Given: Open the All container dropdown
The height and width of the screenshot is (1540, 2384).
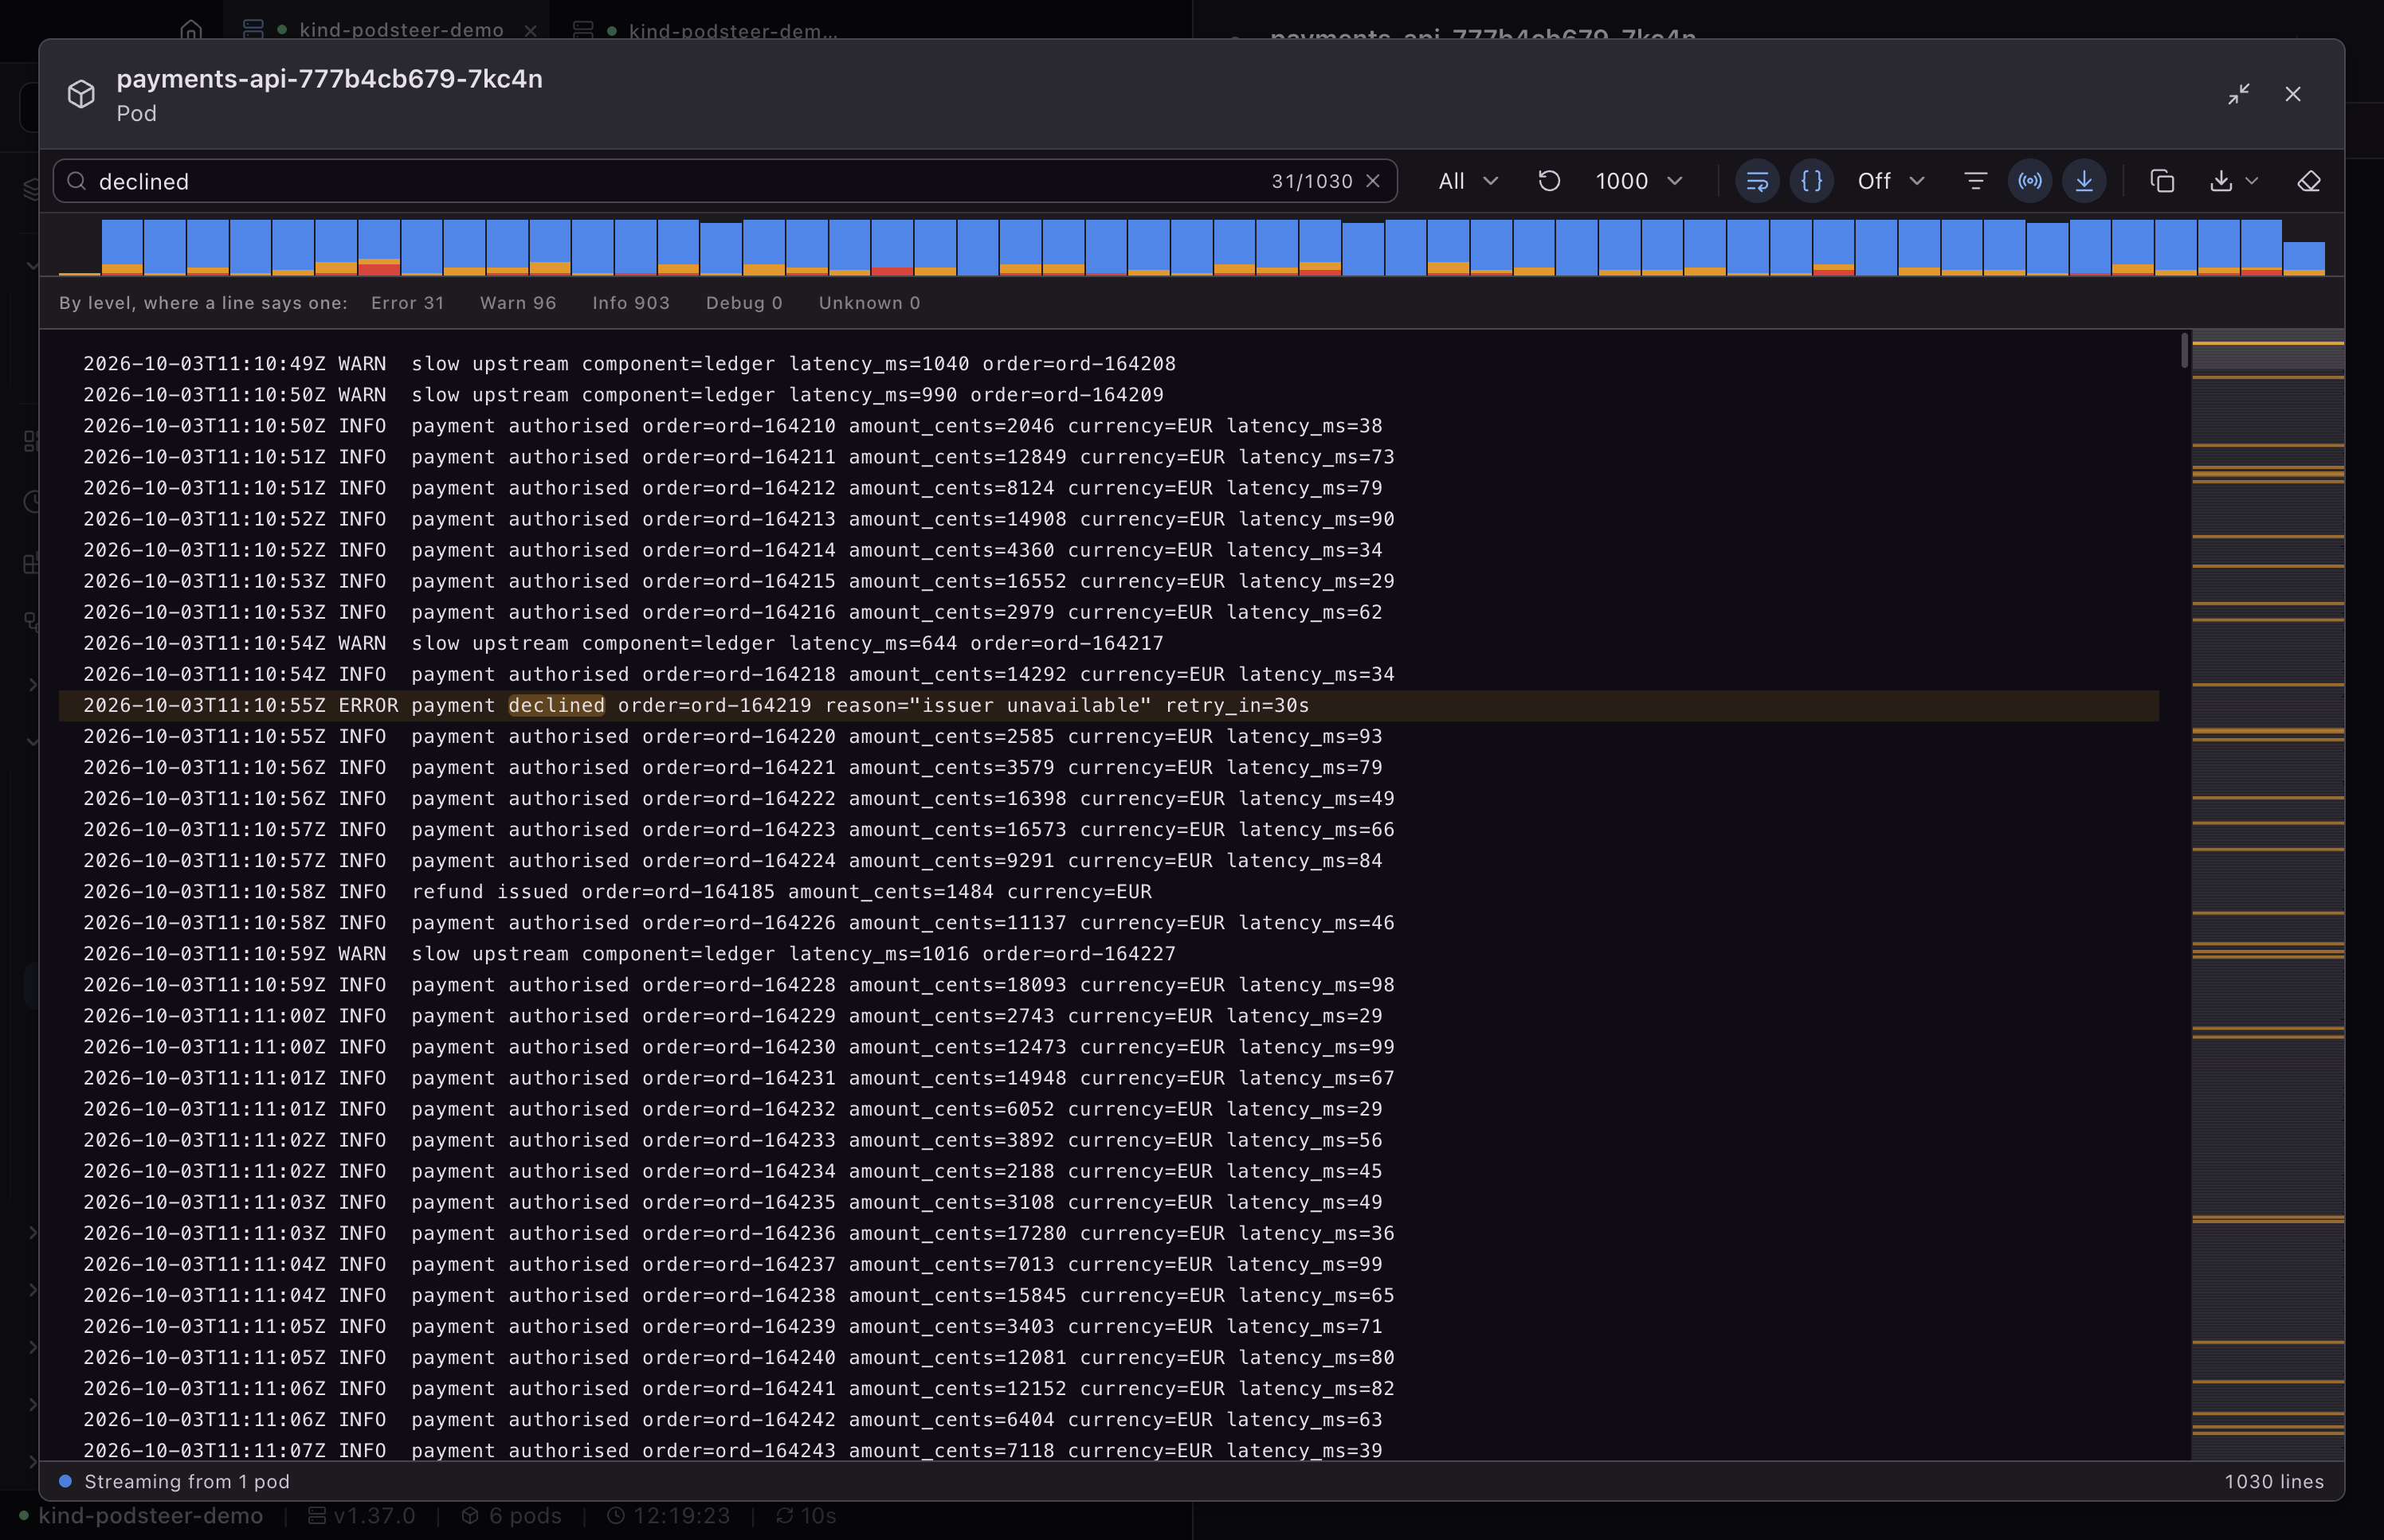Looking at the screenshot, I should coord(1468,181).
